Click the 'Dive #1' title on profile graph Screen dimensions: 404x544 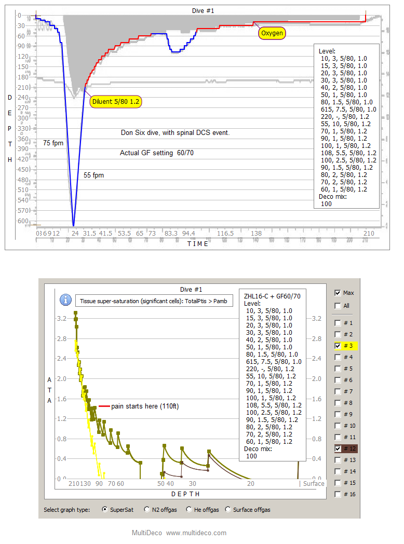203,11
